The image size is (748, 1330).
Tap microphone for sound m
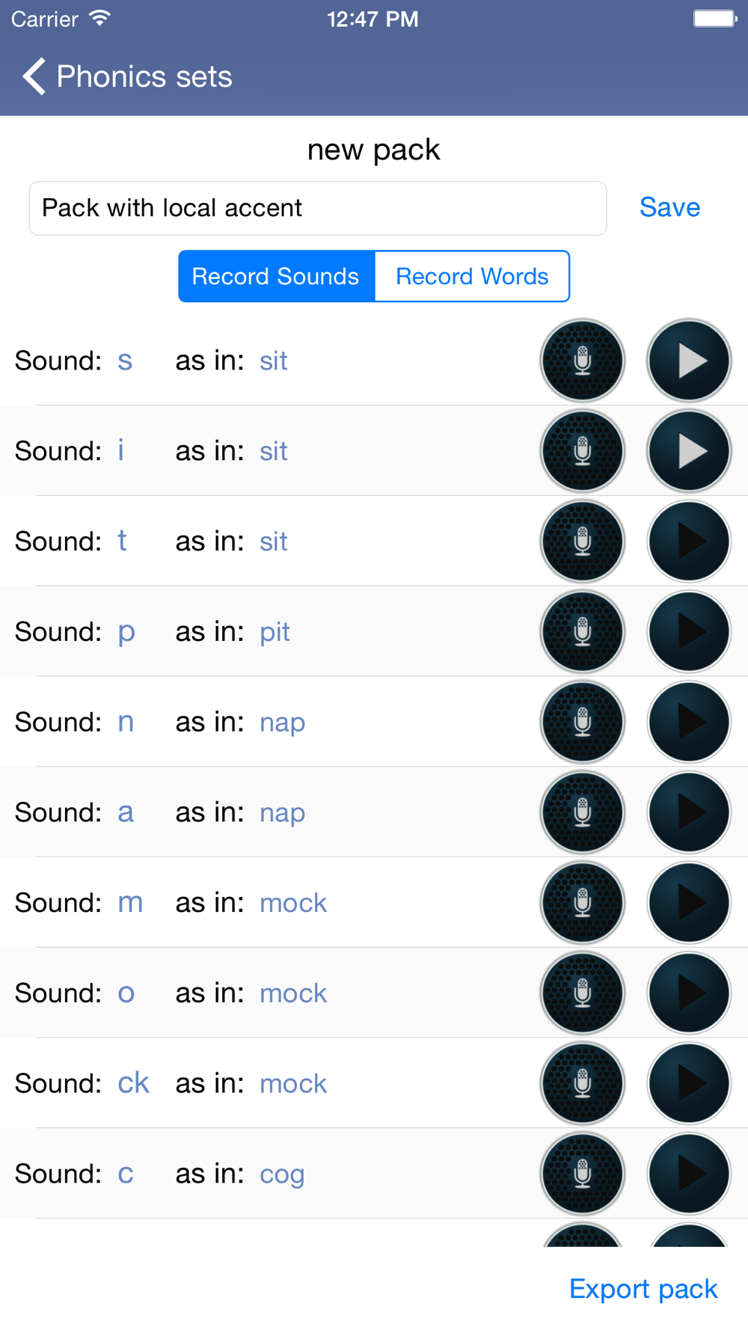click(582, 903)
